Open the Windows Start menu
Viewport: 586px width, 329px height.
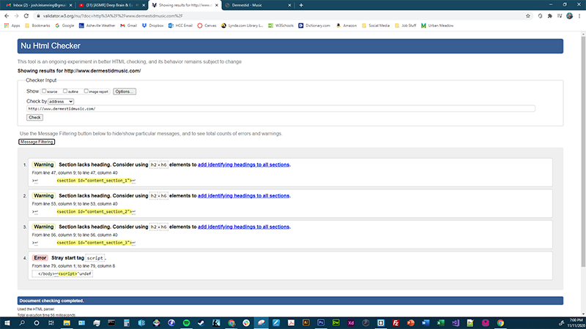[x=7, y=323]
